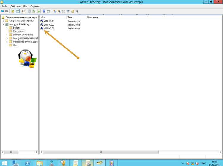Create a new organizational unit toolbar icon

tap(64, 11)
